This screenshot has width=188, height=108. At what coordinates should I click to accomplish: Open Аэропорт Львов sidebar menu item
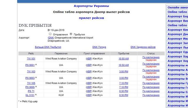(178, 48)
